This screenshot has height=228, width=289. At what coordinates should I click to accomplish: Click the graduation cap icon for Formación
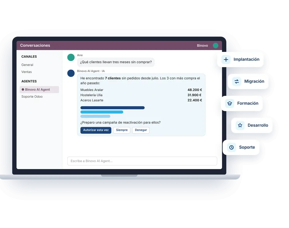click(x=230, y=103)
